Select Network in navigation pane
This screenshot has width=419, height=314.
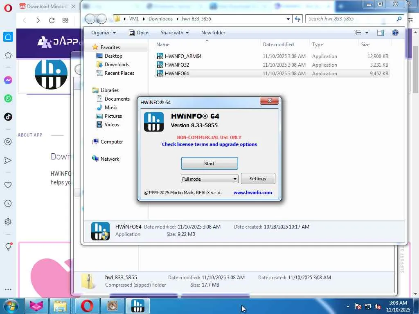[110, 159]
